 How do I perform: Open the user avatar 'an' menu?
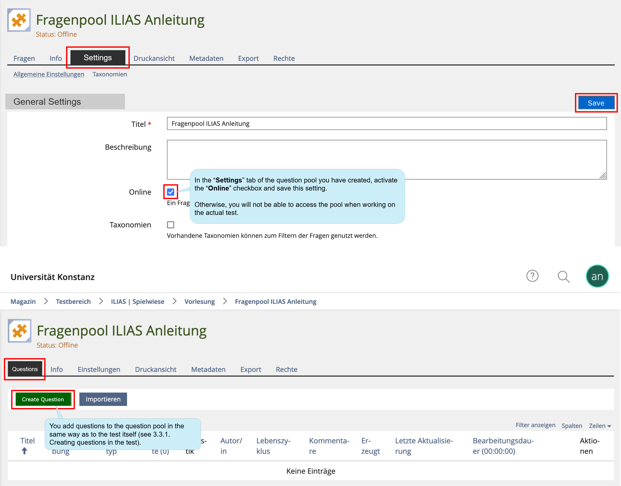click(597, 276)
